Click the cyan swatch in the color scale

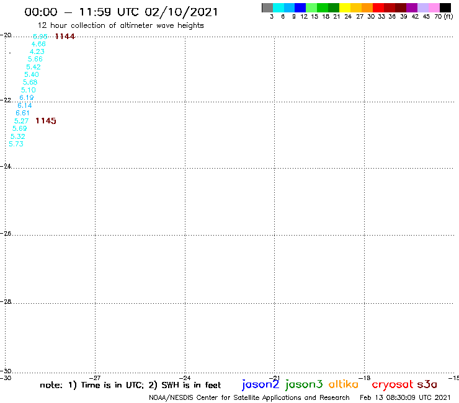278,7
